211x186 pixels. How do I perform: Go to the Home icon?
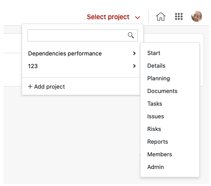click(161, 17)
